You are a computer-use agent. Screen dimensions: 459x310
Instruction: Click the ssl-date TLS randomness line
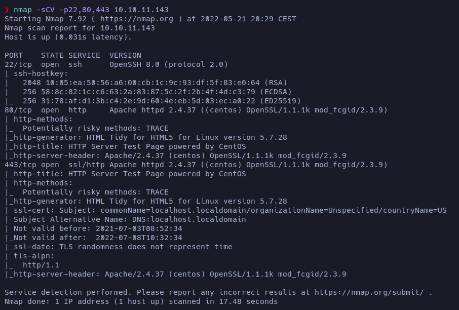tap(118, 247)
